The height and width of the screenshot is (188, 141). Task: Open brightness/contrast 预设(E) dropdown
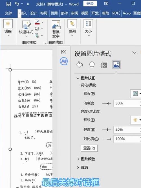(x=136, y=120)
